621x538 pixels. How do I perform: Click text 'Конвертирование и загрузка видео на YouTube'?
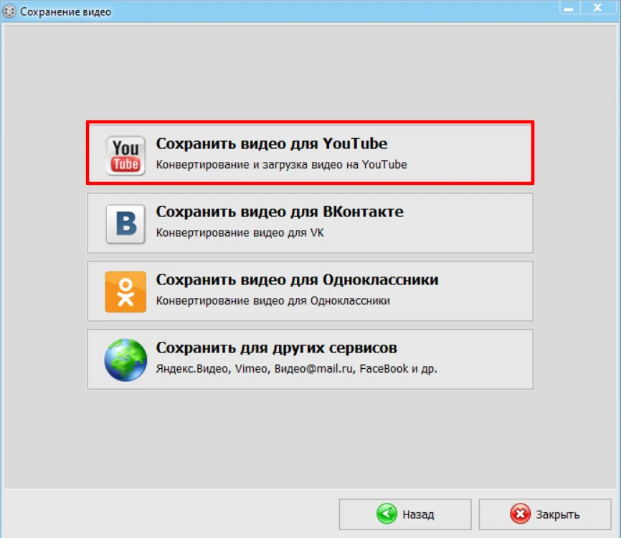pyautogui.click(x=281, y=165)
